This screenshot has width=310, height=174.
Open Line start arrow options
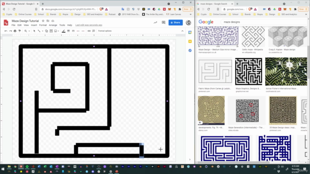coord(78,31)
